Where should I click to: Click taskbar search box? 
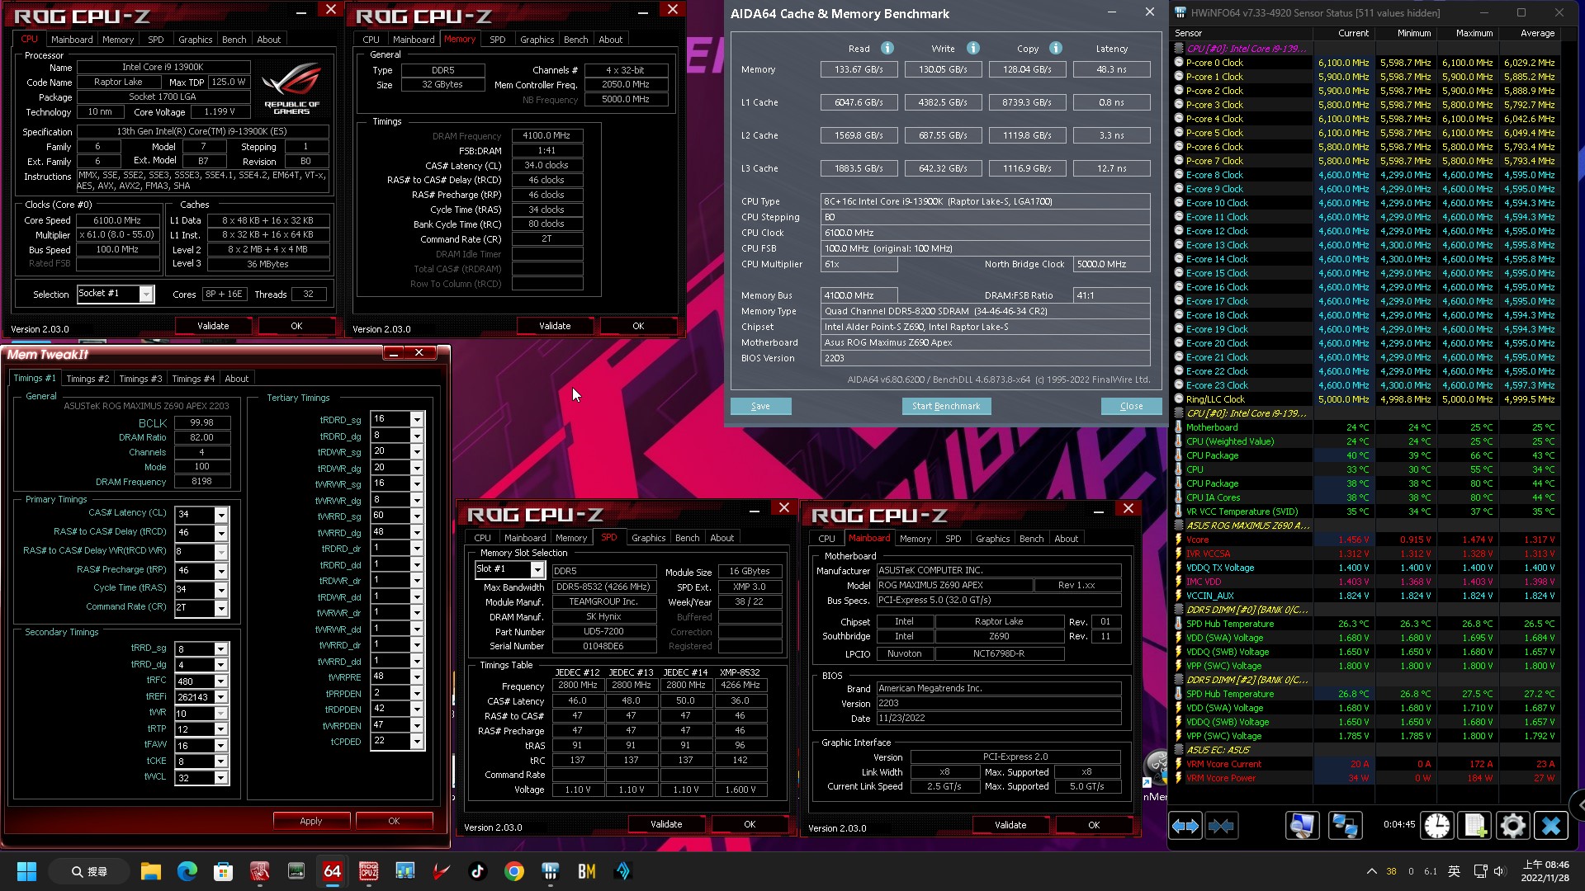[89, 871]
